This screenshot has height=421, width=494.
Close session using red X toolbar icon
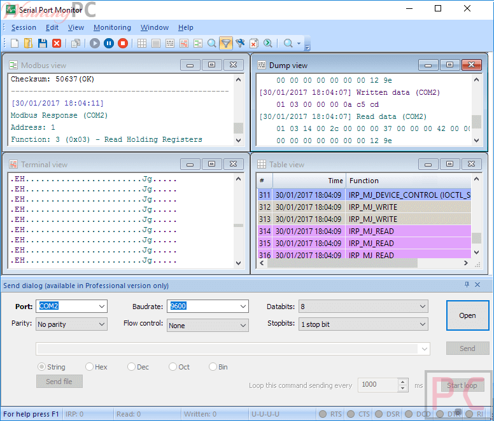tap(57, 43)
